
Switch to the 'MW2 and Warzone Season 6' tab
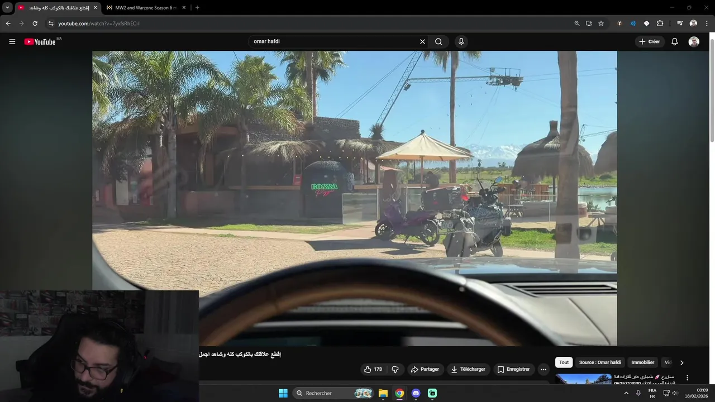(145, 8)
